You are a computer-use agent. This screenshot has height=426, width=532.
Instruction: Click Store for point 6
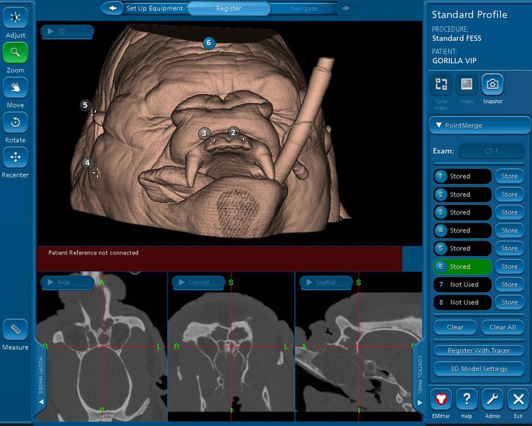(509, 266)
